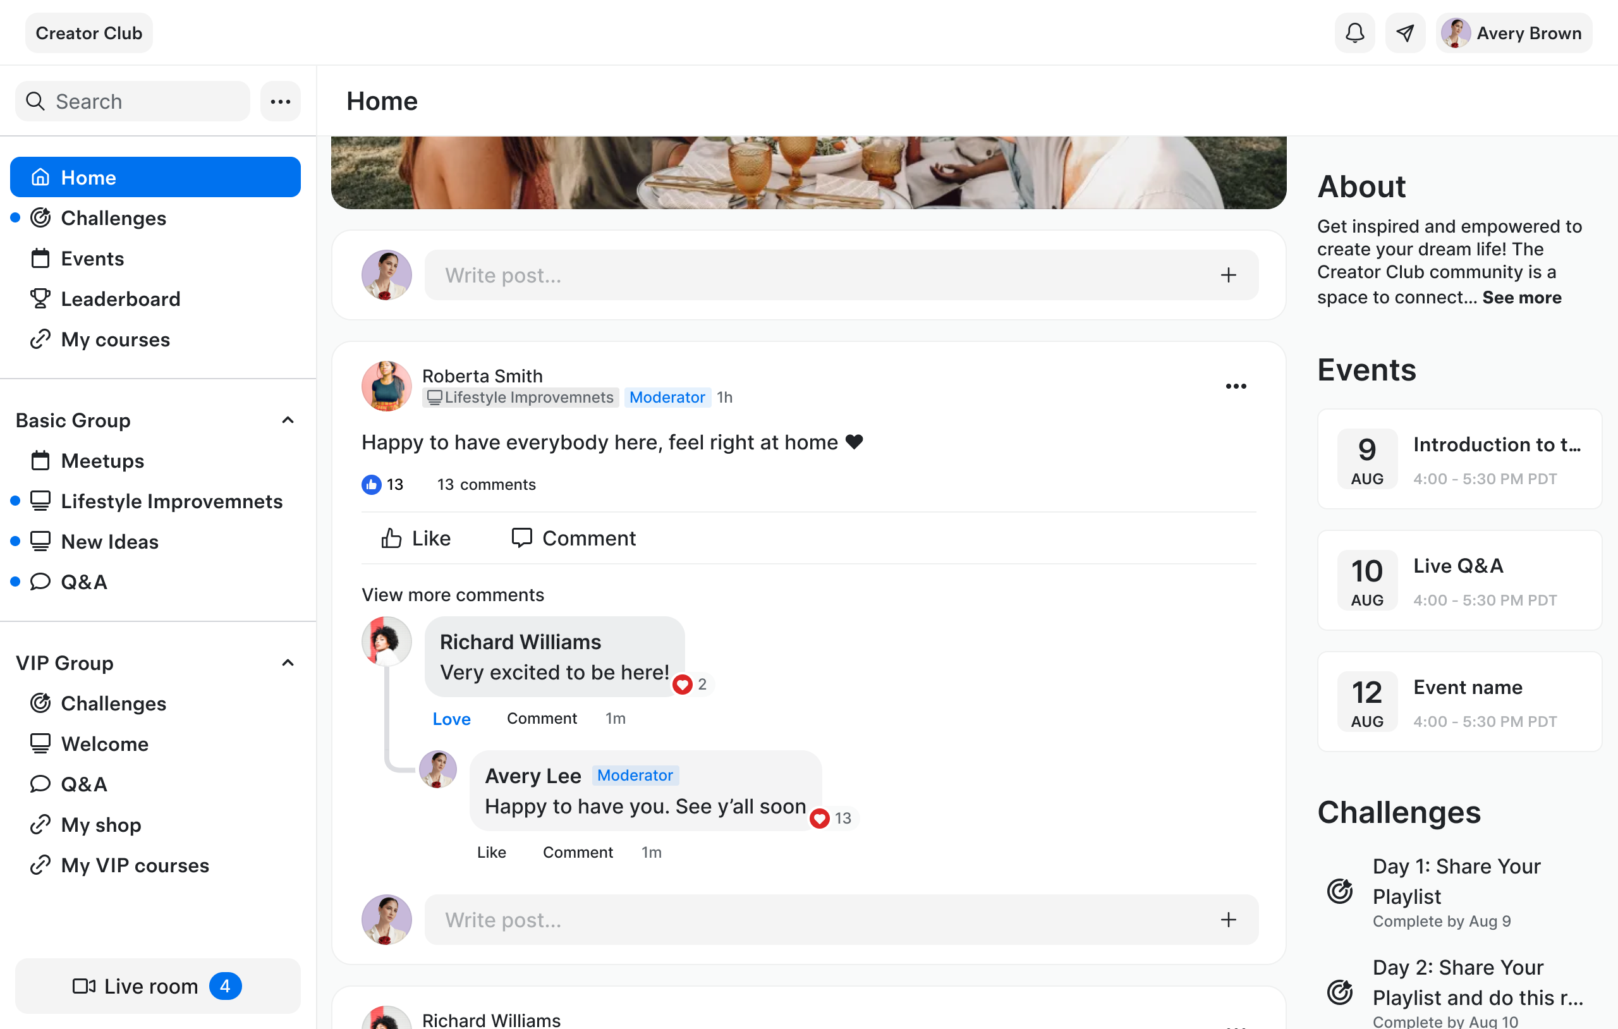Open the Avery Brown account menu

(1514, 33)
